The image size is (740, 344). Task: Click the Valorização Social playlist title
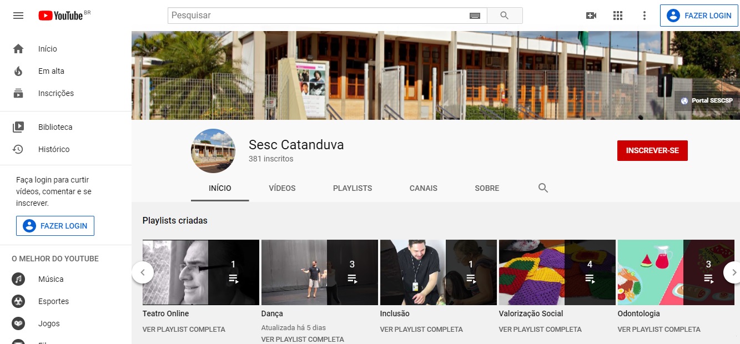click(531, 313)
